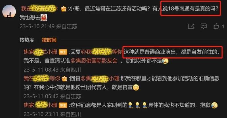Click timestamp 23-5-10 21:49 来自江苏
Viewport: 227px width, 118px height.
(48, 26)
